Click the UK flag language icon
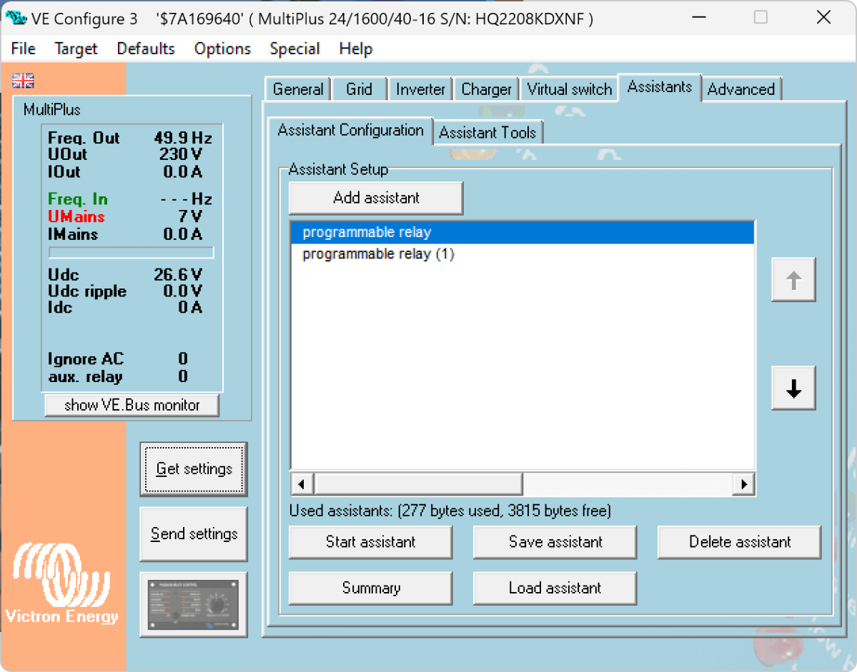The image size is (857, 672). (21, 81)
